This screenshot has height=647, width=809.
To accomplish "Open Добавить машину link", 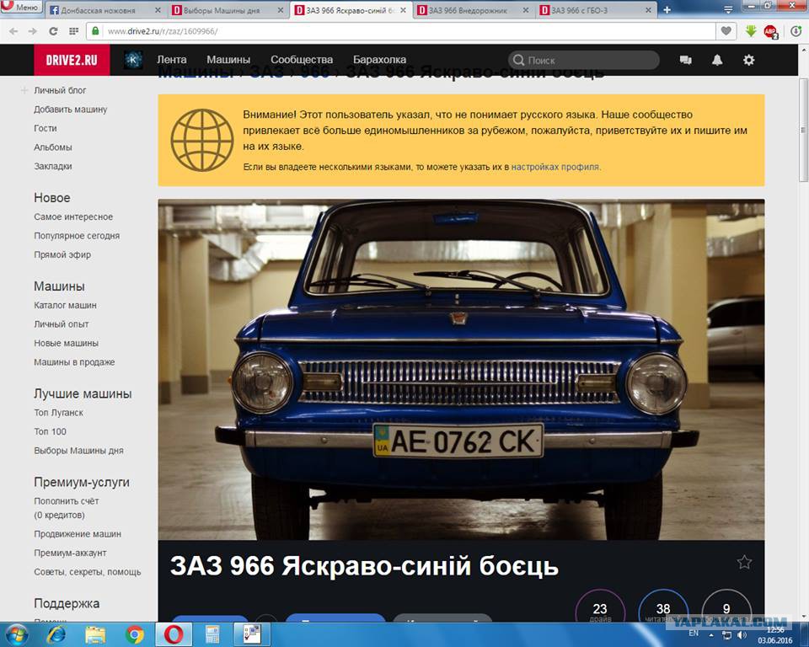I will tap(70, 110).
